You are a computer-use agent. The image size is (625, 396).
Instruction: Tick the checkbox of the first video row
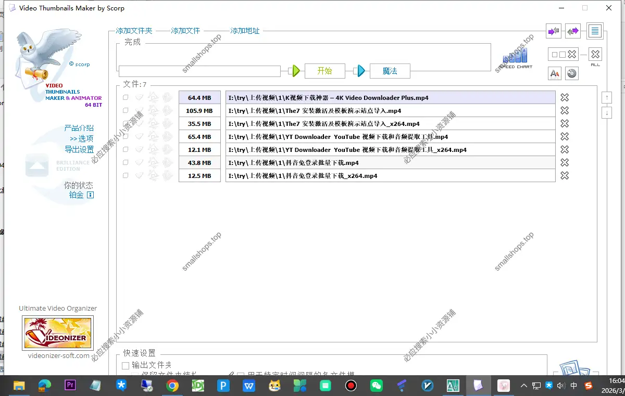pos(125,97)
